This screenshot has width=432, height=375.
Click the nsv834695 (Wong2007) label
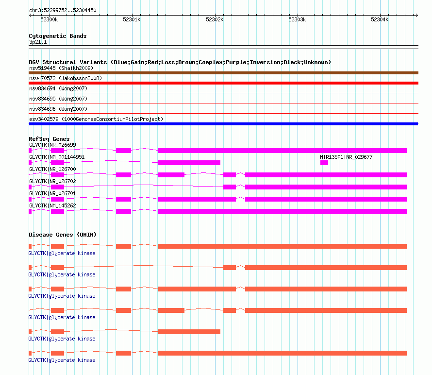tap(58, 99)
